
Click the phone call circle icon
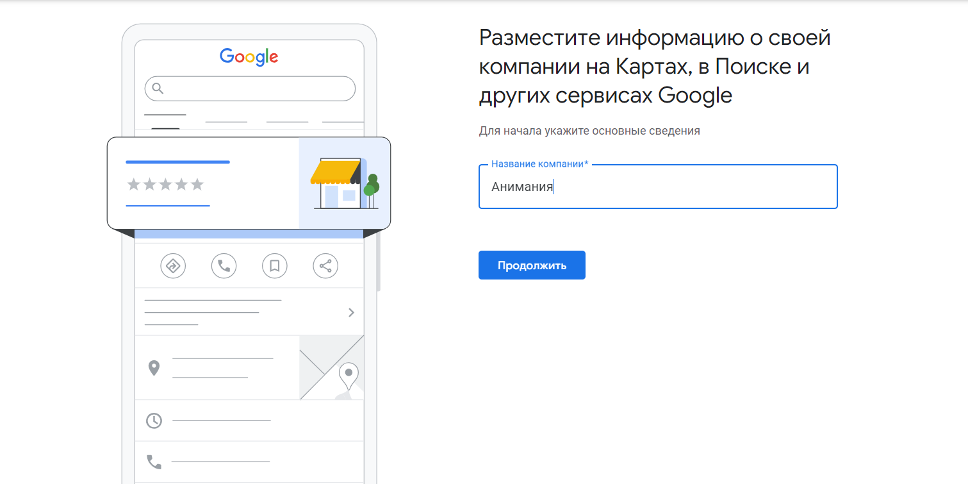click(224, 265)
